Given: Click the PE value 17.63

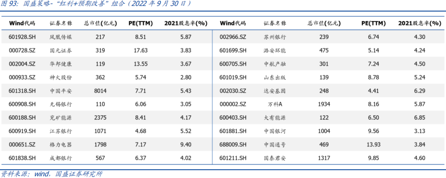Looking at the screenshot, I should (140, 51).
